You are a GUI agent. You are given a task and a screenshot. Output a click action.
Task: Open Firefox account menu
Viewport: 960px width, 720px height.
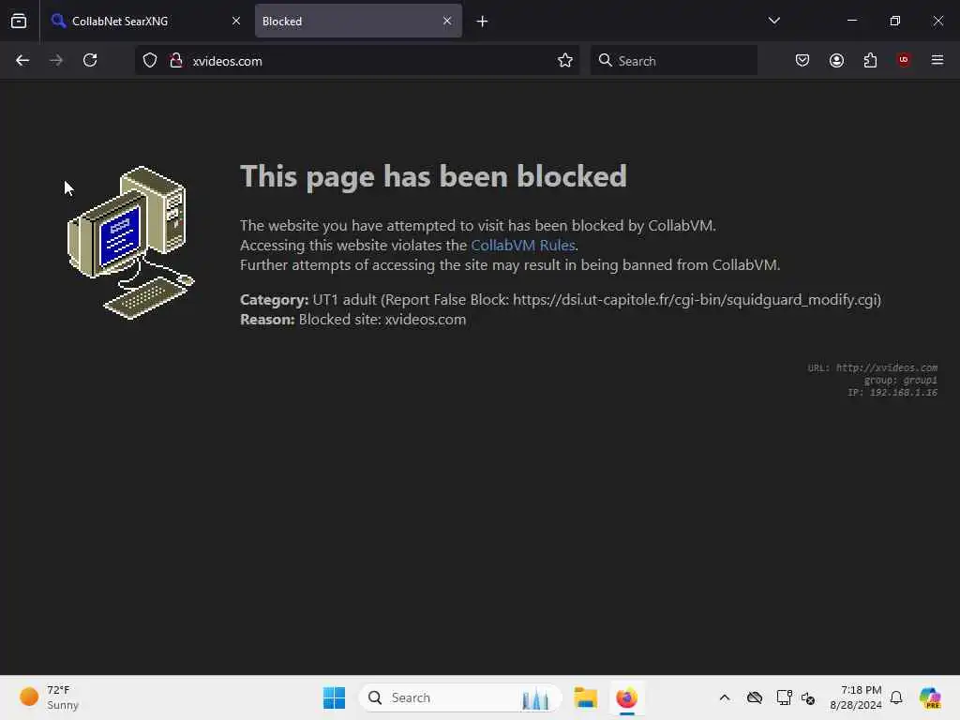pyautogui.click(x=836, y=60)
